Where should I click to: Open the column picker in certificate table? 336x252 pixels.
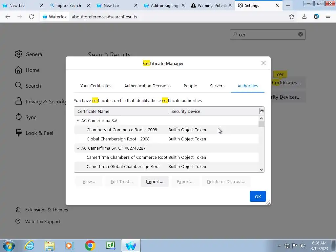point(262,111)
